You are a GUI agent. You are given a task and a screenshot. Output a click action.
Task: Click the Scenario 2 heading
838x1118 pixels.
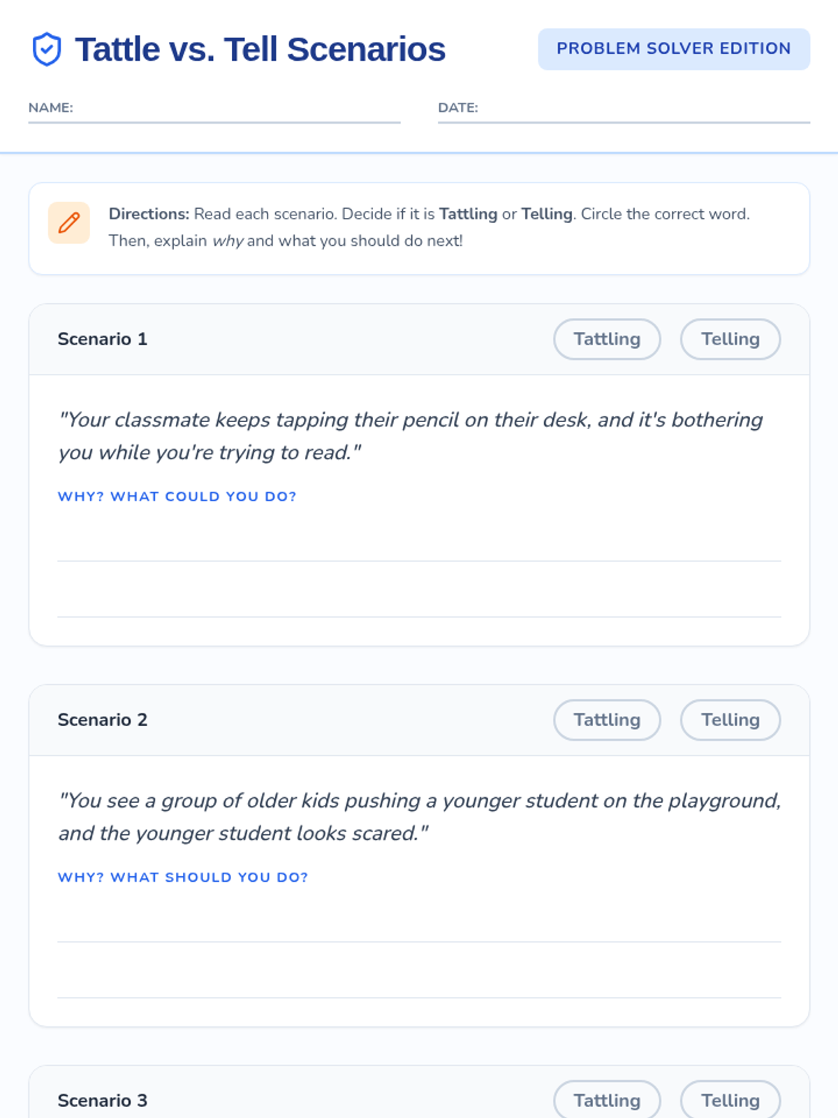coord(103,720)
